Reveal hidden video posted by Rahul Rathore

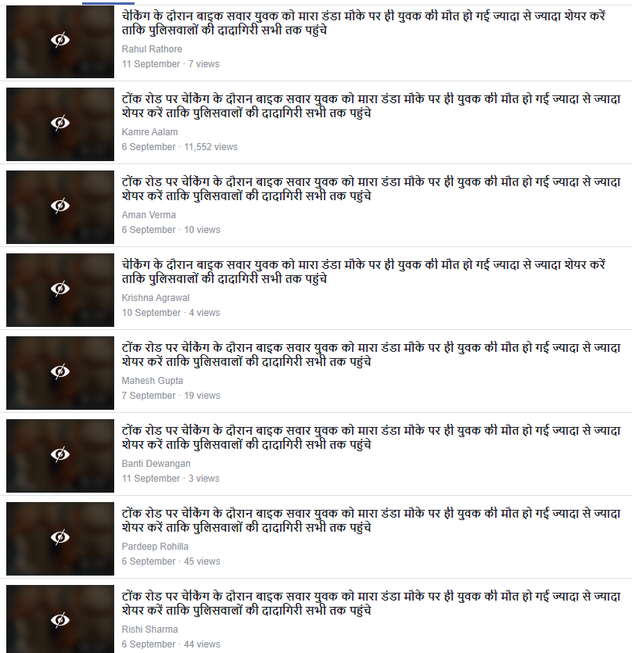pos(60,41)
